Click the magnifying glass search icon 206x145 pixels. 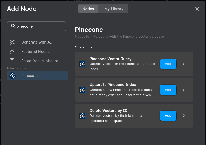pyautogui.click(x=13, y=26)
